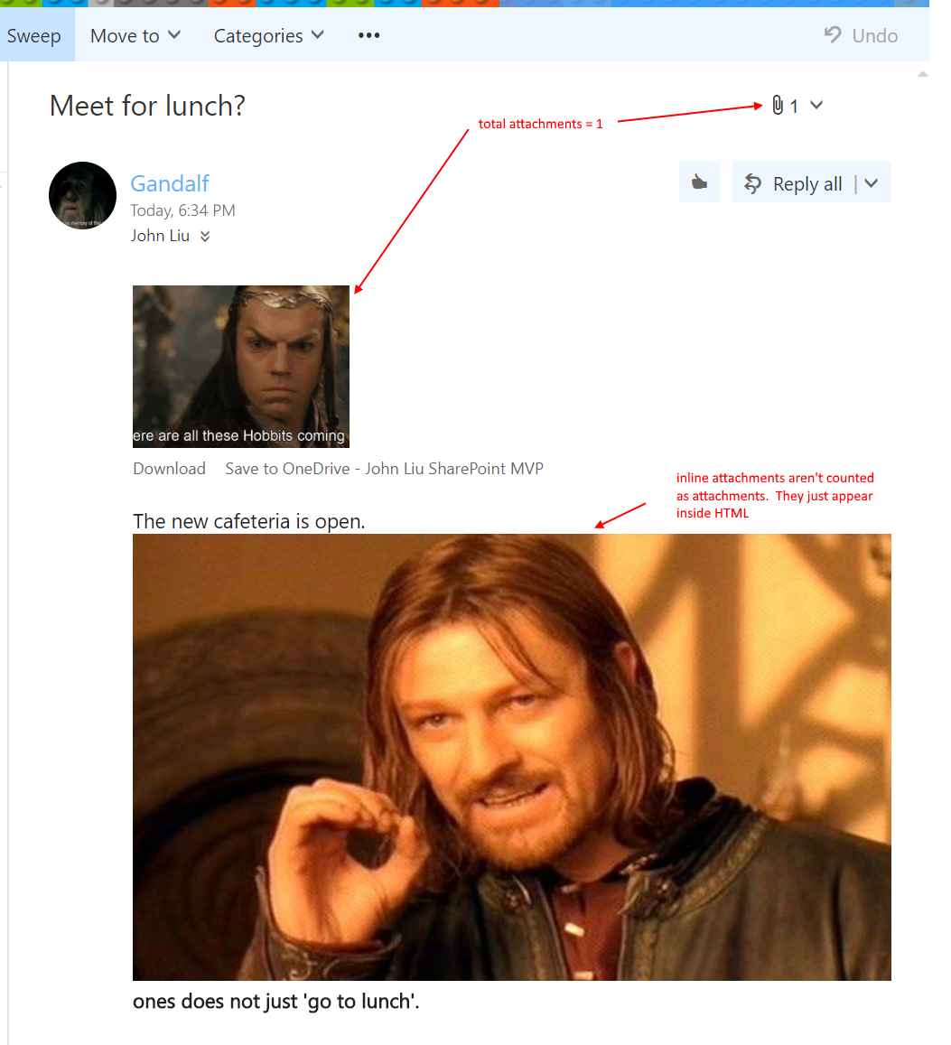The width and height of the screenshot is (951, 1045).
Task: Click Save to OneDrive link
Action: click(385, 469)
